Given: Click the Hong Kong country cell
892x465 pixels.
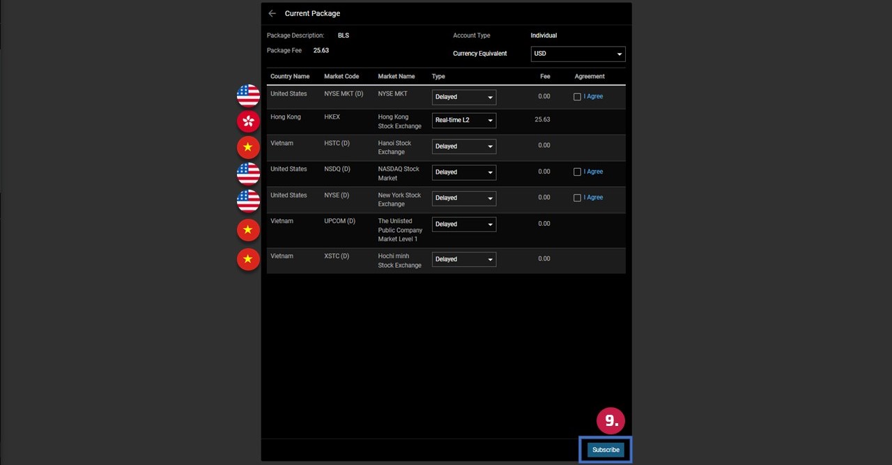Looking at the screenshot, I should tap(286, 117).
